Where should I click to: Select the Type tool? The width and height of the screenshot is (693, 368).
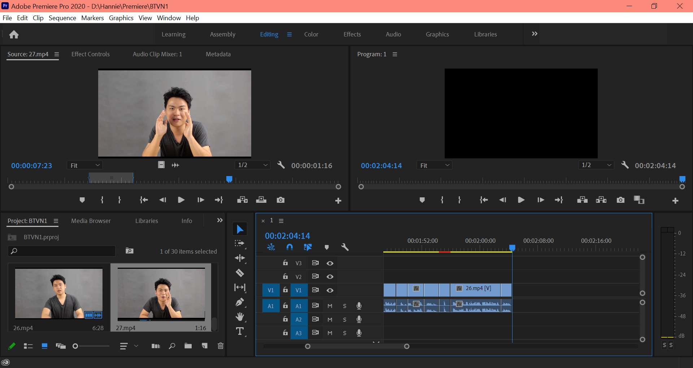pyautogui.click(x=240, y=331)
